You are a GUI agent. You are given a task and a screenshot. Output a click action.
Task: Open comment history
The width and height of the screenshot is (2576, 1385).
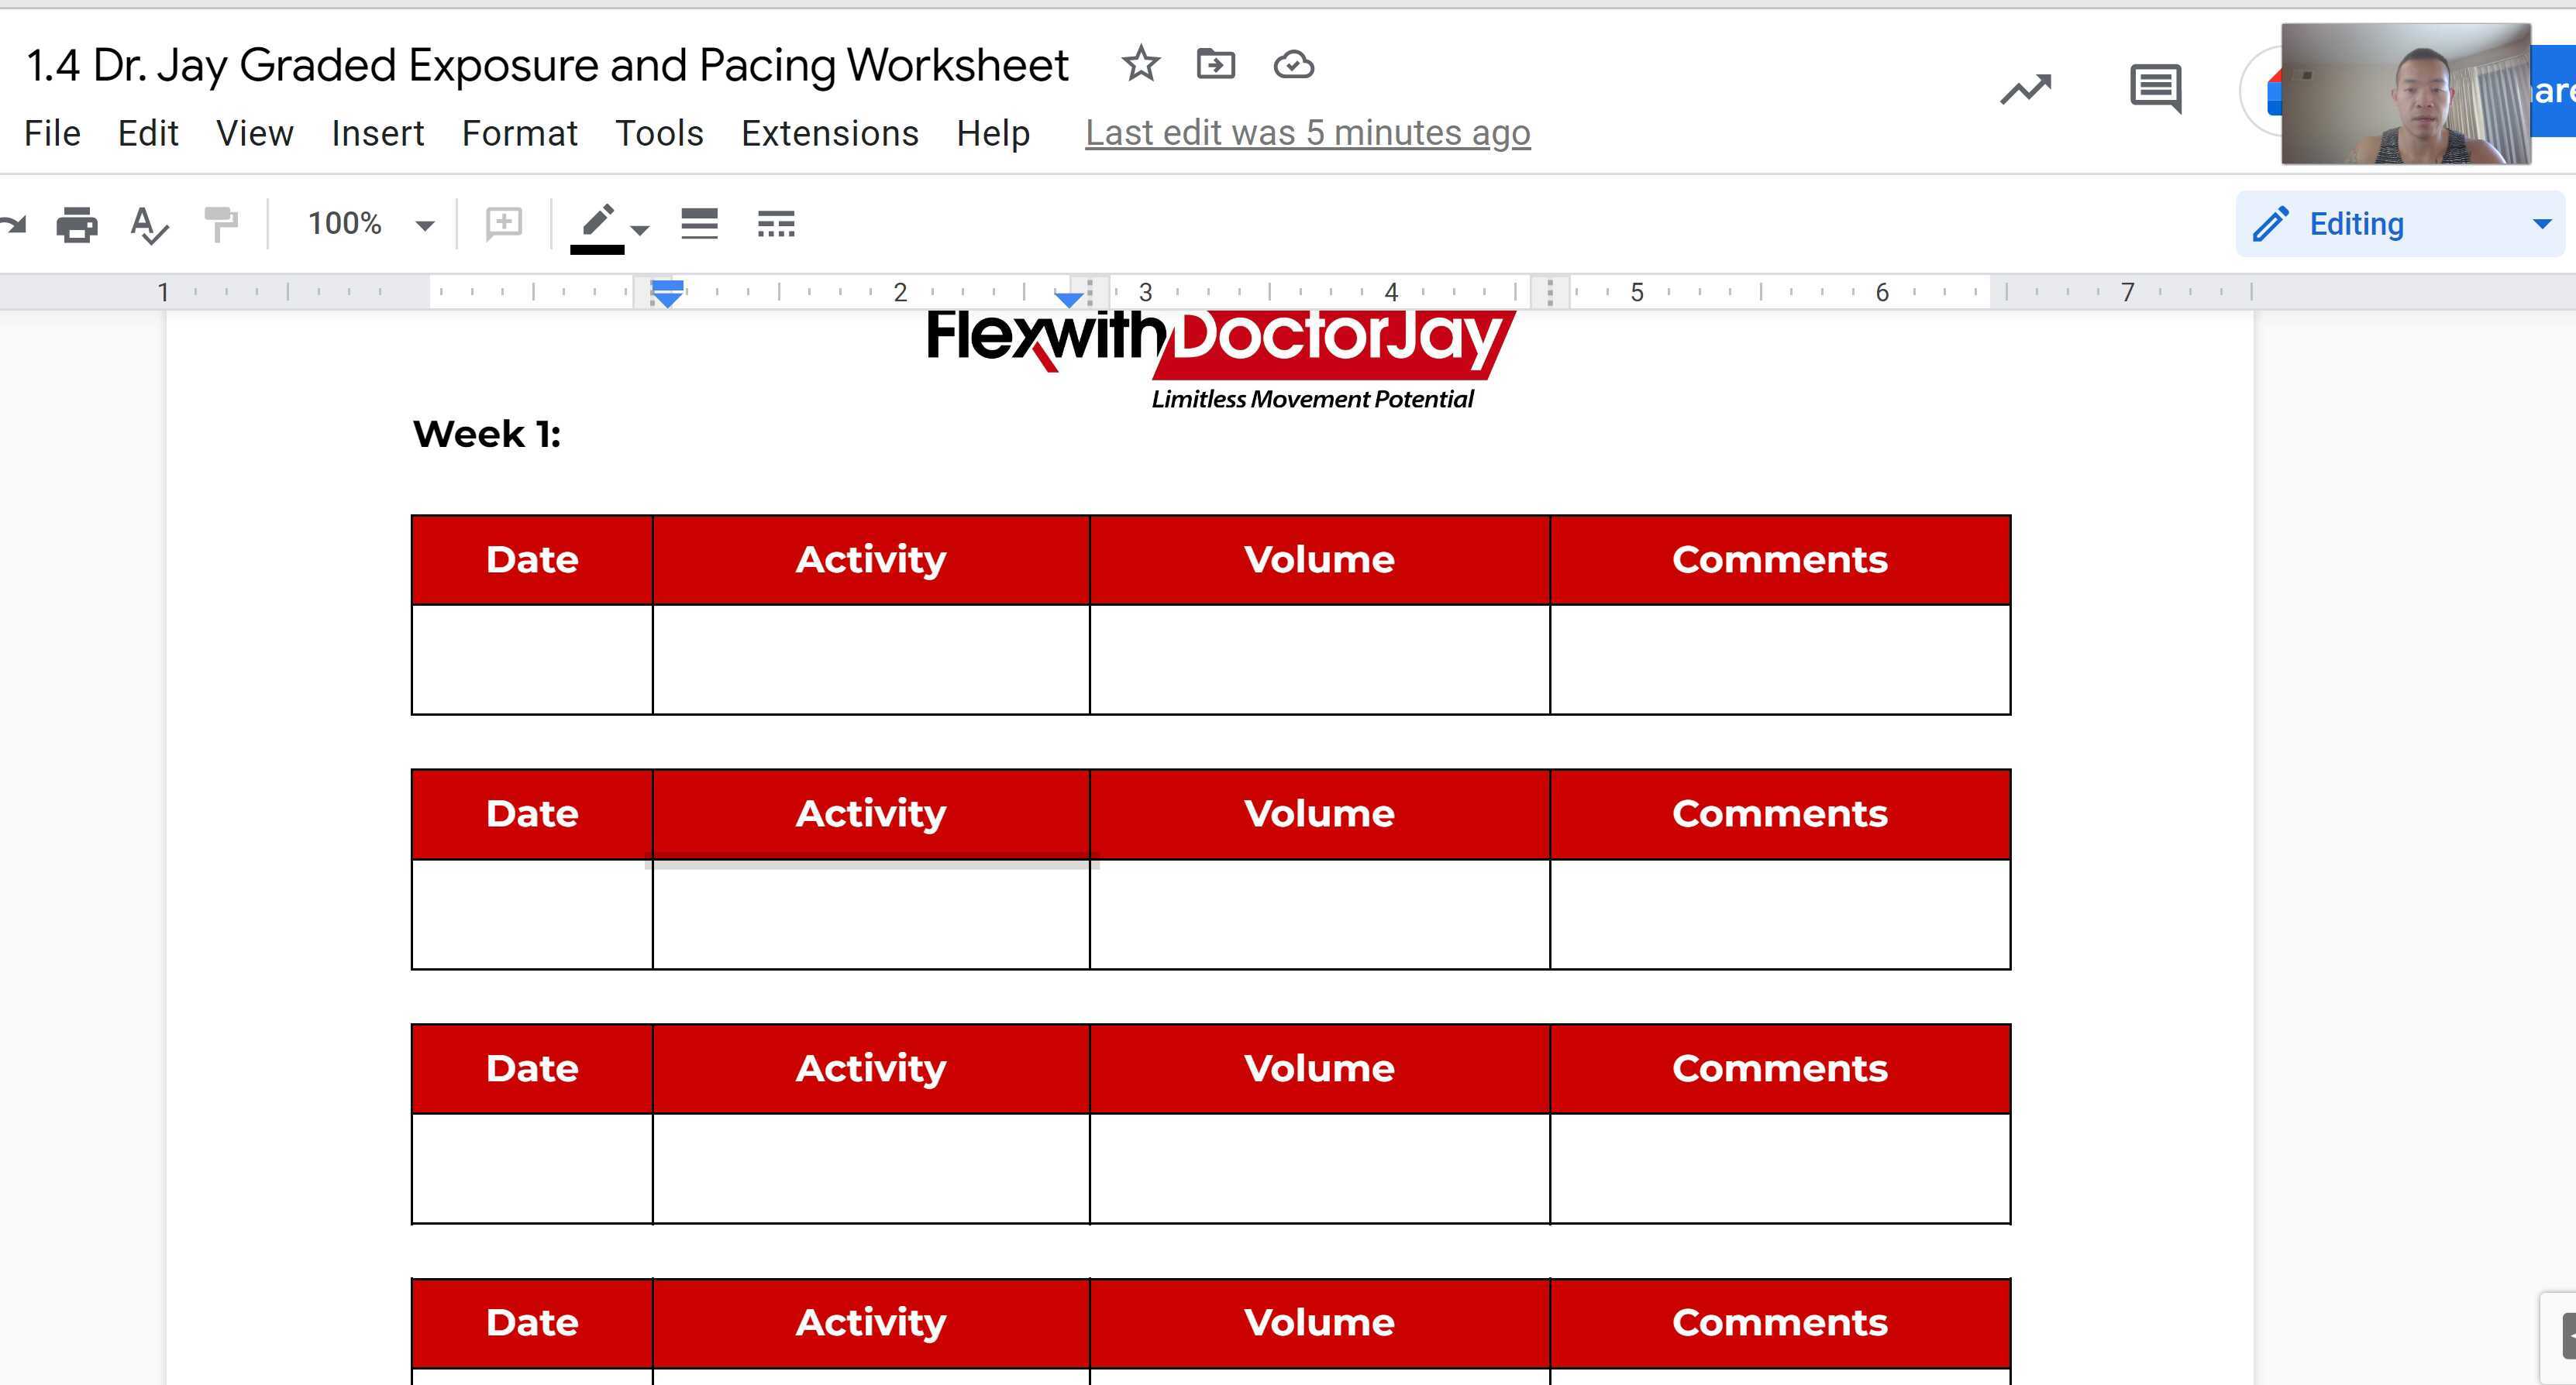click(2155, 90)
